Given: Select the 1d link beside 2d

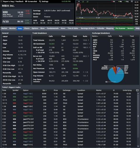Looking at the screenshot, I should click(87, 1).
